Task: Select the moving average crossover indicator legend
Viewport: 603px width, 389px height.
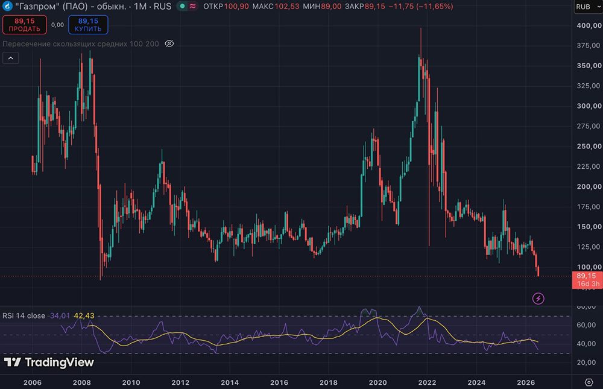Action: pos(81,44)
